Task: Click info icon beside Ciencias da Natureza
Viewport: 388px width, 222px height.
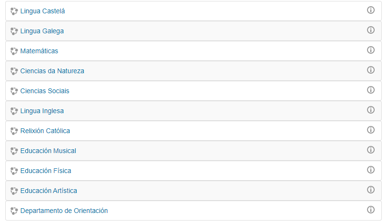Action: (x=370, y=70)
